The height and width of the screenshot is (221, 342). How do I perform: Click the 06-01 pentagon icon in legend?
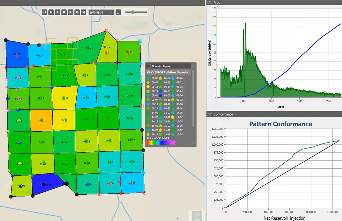(x=148, y=78)
